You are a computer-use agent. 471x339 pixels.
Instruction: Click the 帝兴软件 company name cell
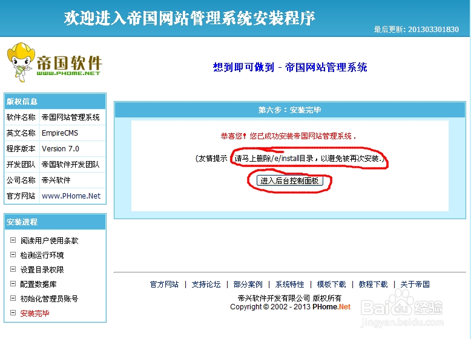(73, 180)
